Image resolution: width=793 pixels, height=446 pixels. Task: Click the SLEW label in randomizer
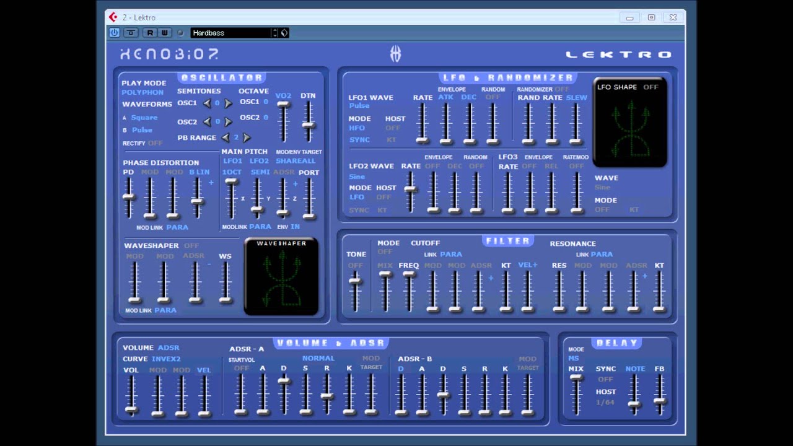tap(577, 97)
